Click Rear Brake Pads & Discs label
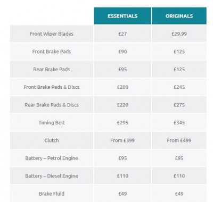213x202 pixels. tap(52, 105)
